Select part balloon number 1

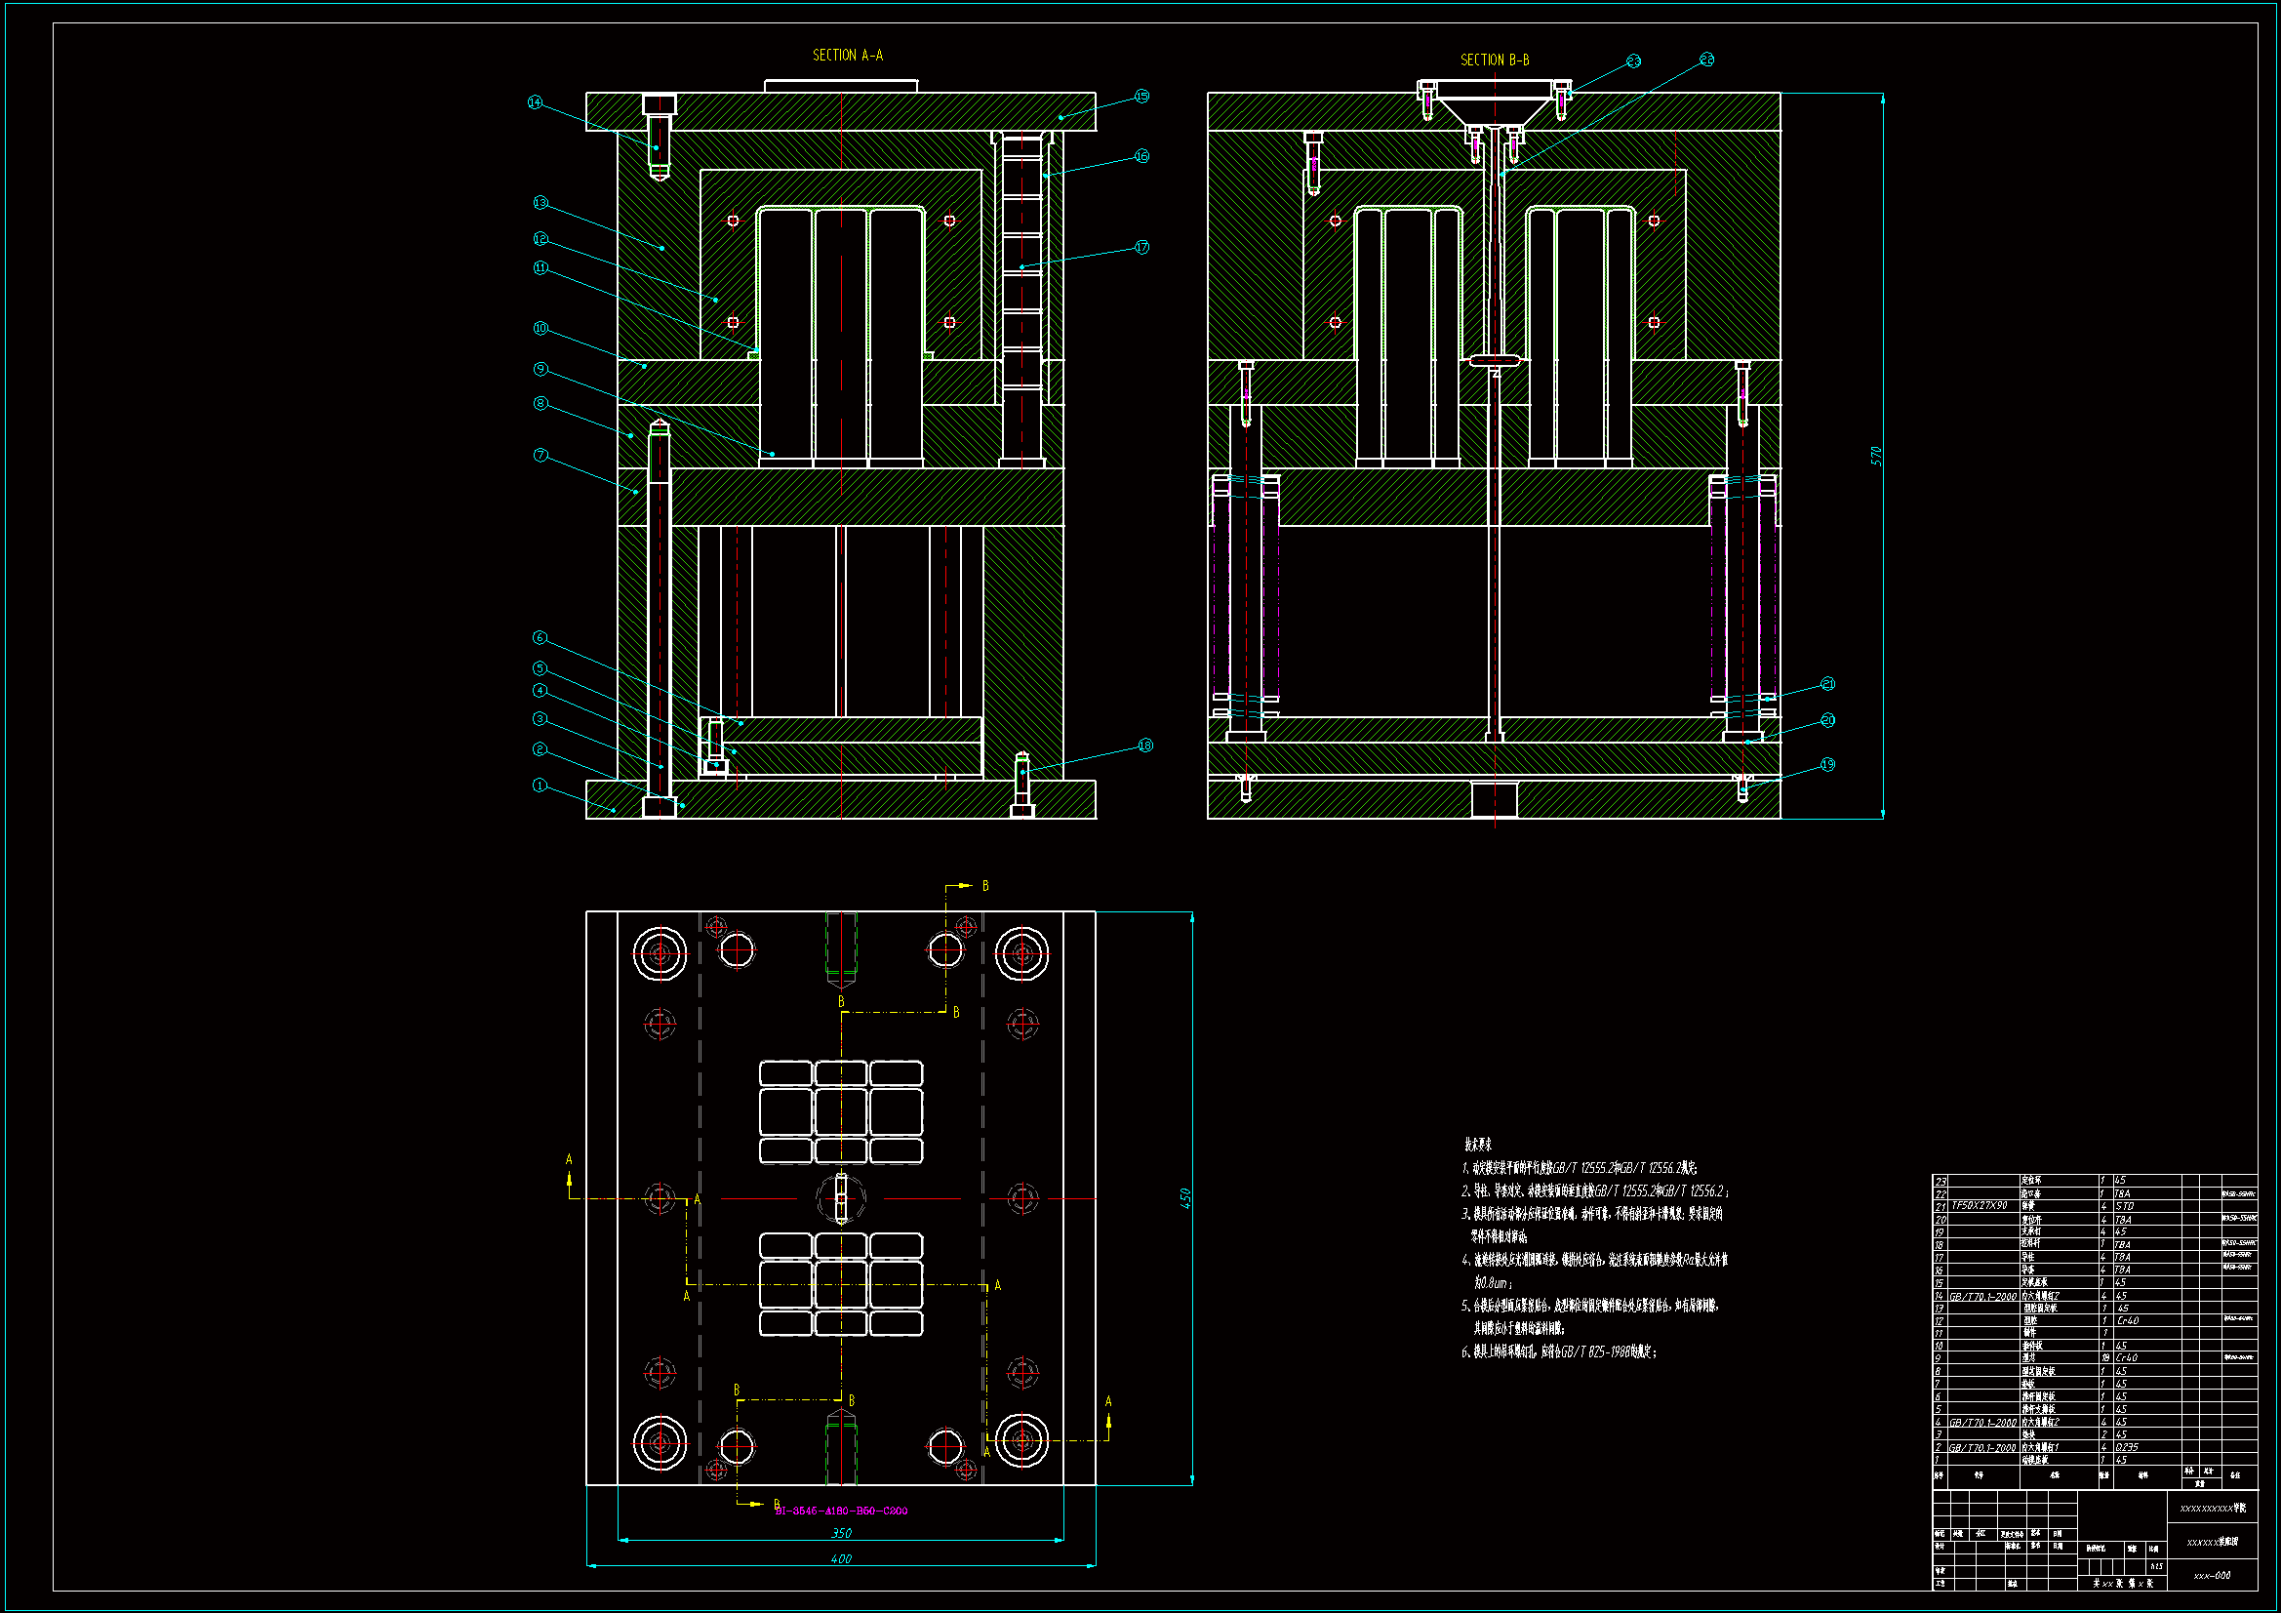click(540, 786)
